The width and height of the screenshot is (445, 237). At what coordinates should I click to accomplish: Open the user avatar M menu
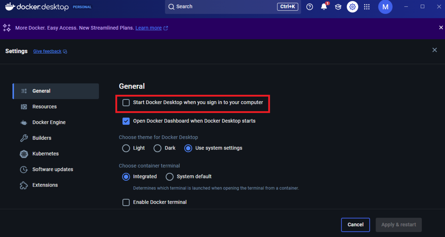coord(385,7)
